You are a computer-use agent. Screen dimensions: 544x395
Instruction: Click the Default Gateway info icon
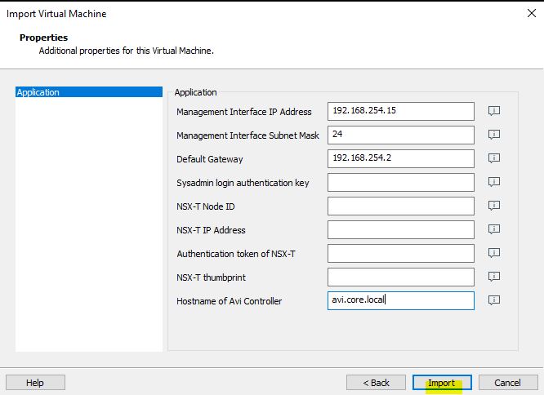494,158
